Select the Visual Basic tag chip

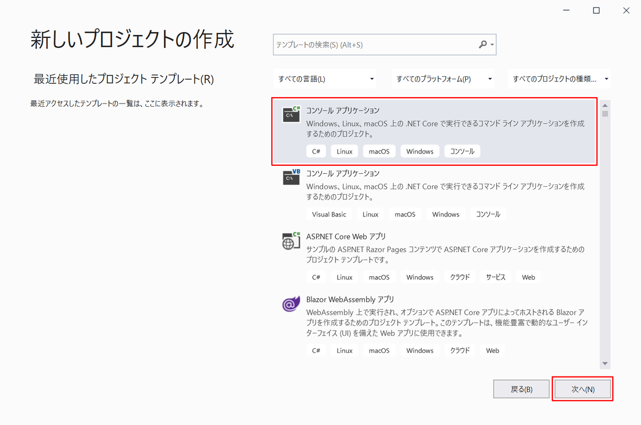[x=329, y=214]
